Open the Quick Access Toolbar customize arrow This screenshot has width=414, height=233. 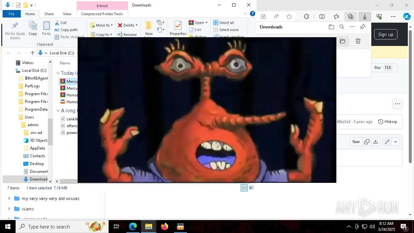point(31,5)
